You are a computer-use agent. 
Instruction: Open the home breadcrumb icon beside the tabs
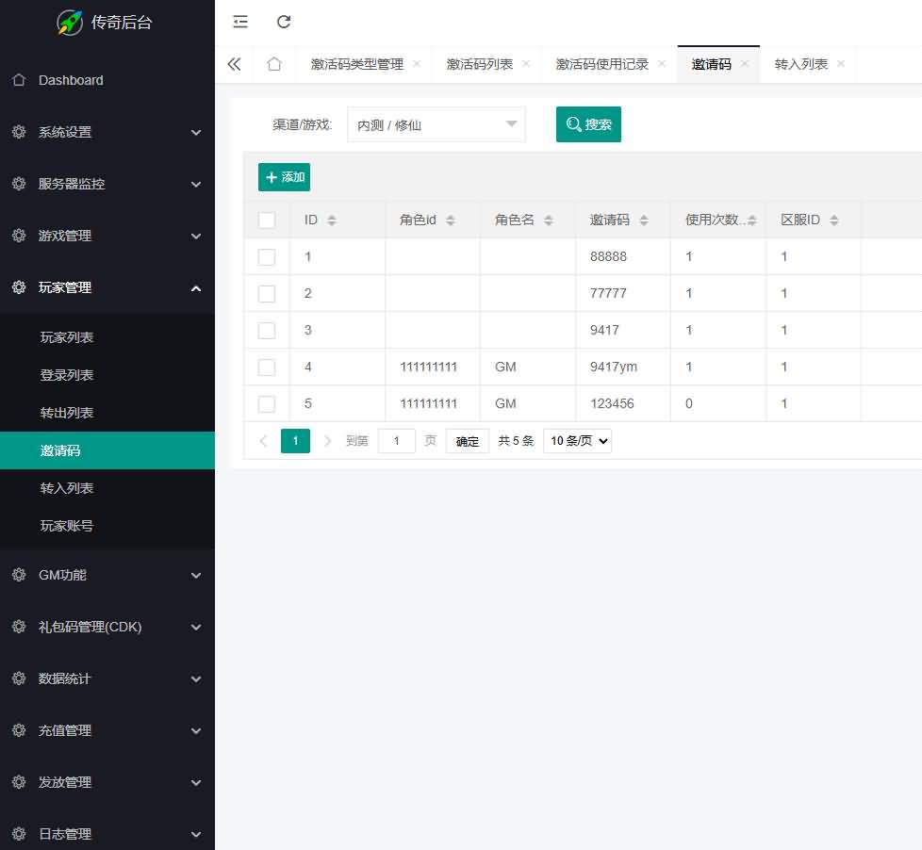(273, 64)
